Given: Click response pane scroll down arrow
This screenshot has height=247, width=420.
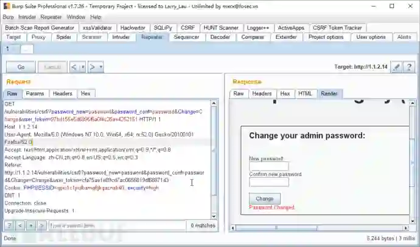Looking at the screenshot, I should point(413,221).
